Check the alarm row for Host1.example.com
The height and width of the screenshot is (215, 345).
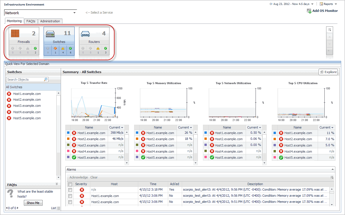pyautogui.click(x=70, y=196)
